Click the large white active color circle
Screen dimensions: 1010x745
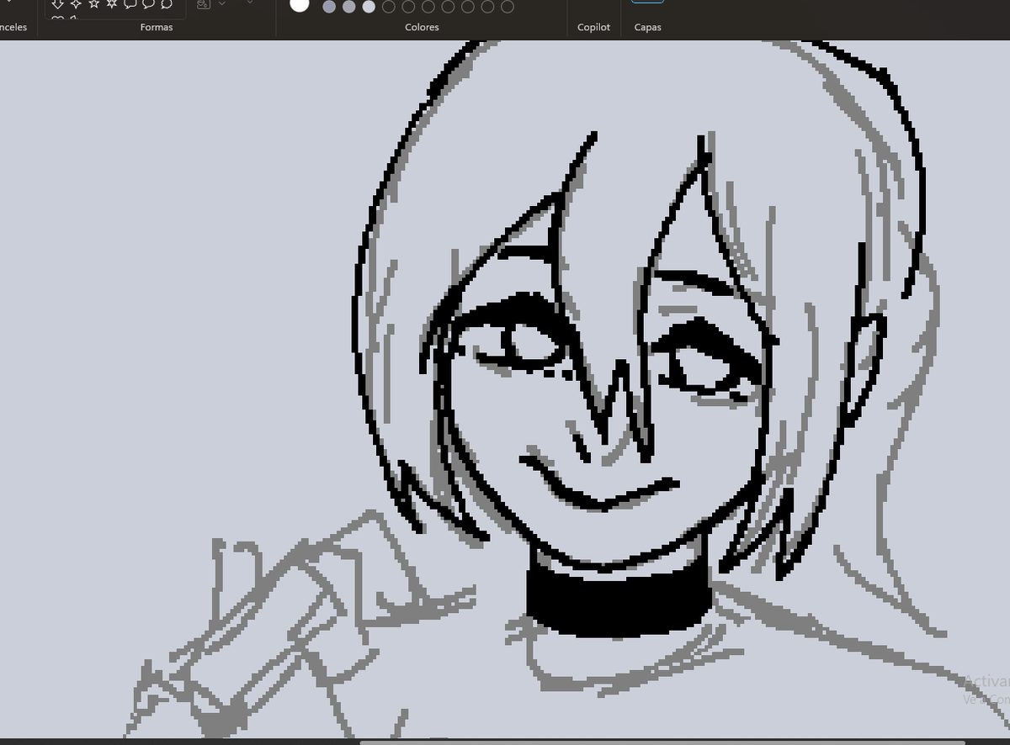tap(300, 4)
